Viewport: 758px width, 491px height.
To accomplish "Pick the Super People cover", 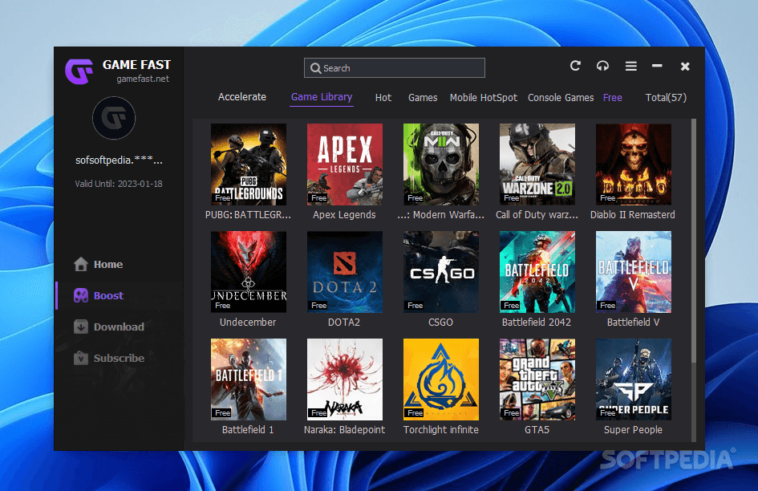I will tap(634, 379).
